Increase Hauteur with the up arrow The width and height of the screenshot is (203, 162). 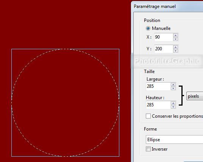point(173,103)
